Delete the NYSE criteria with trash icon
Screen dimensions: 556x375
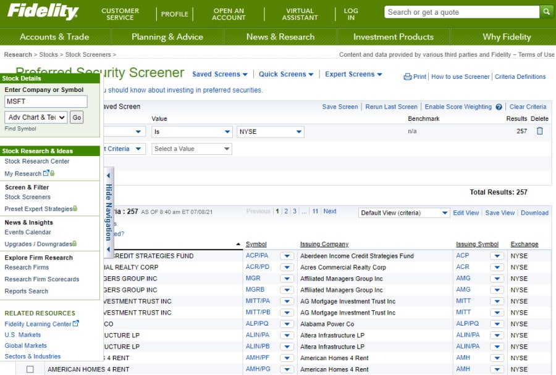click(x=539, y=131)
